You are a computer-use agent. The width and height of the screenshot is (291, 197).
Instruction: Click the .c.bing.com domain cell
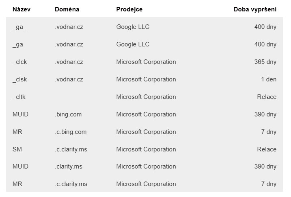tap(71, 132)
